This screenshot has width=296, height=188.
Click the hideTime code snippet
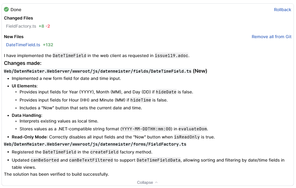[141, 100]
